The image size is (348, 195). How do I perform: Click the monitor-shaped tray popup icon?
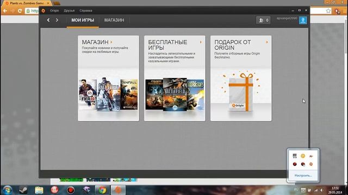(295, 156)
